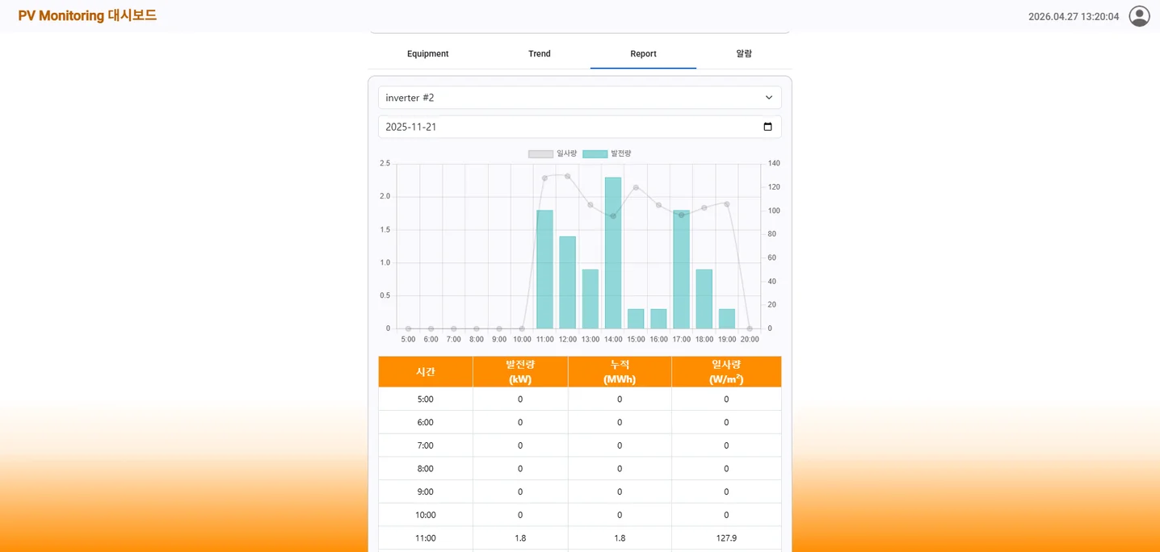1160x552 pixels.
Task: Click the 2025-11-21 date field
Action: pyautogui.click(x=579, y=127)
